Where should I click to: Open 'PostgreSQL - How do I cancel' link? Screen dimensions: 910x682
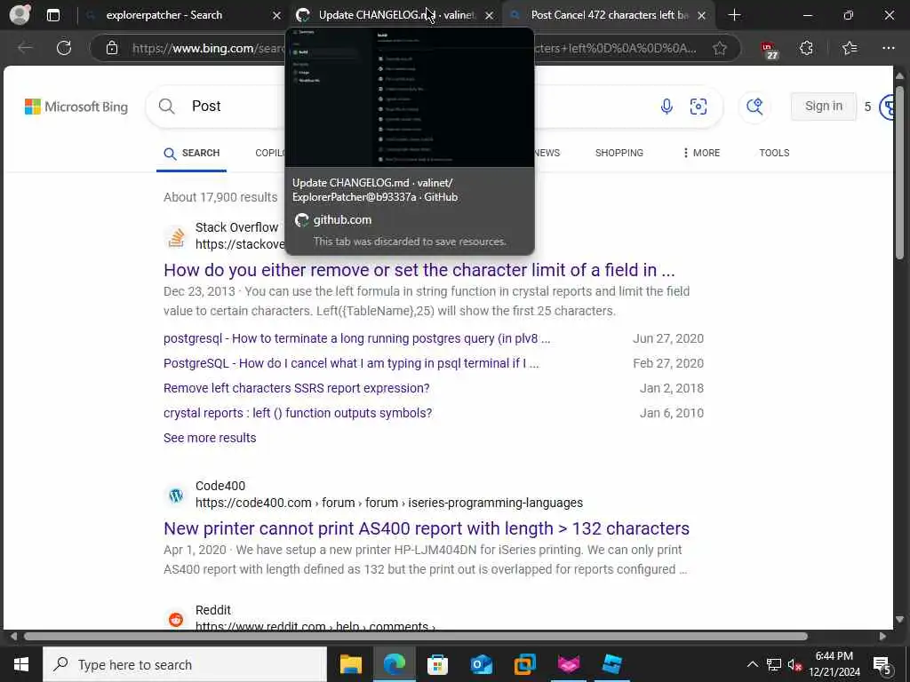(x=351, y=363)
